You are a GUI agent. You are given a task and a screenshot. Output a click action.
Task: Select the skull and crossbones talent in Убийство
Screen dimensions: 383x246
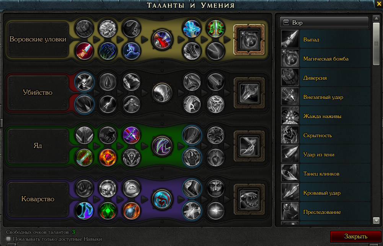pyautogui.click(x=84, y=82)
